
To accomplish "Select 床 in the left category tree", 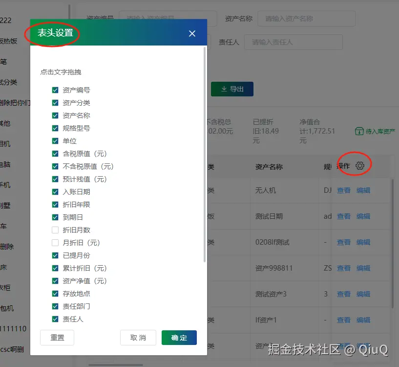I will tap(3, 267).
